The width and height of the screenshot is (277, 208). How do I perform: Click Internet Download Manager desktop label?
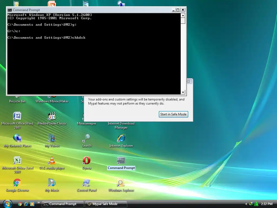point(121,125)
